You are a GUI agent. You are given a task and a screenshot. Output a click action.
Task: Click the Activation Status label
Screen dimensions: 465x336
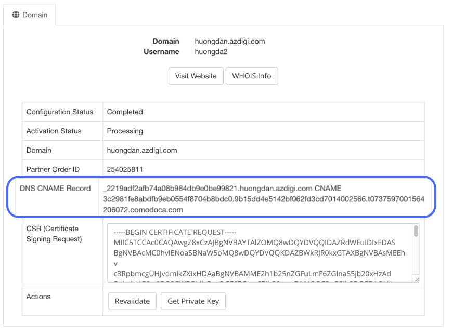54,131
